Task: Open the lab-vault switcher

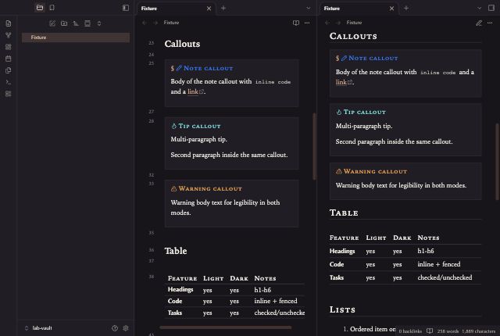Action: (x=38, y=328)
